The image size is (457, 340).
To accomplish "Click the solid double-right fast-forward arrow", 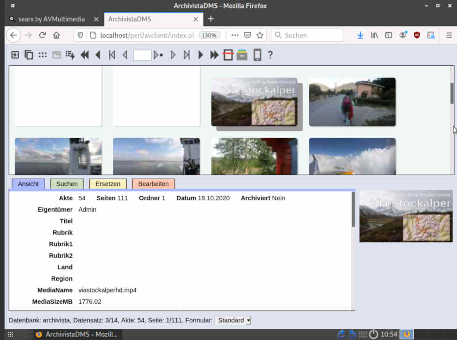I will (x=214, y=55).
